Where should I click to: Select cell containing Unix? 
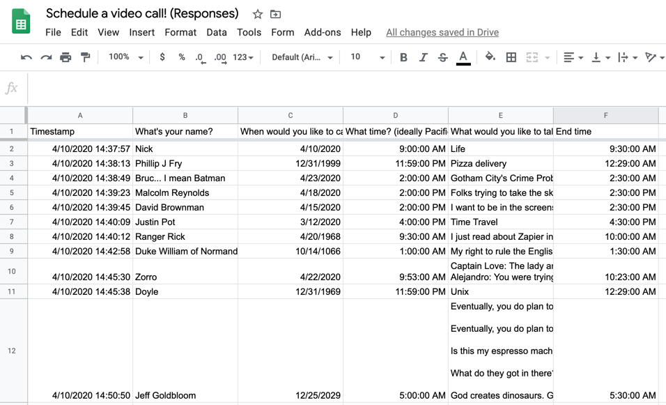point(500,291)
